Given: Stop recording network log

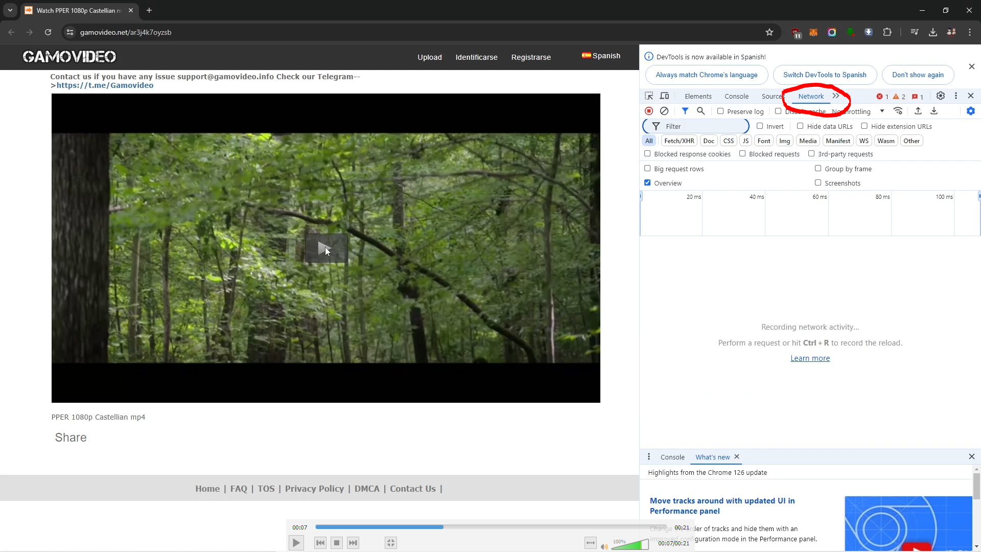Looking at the screenshot, I should point(649,111).
